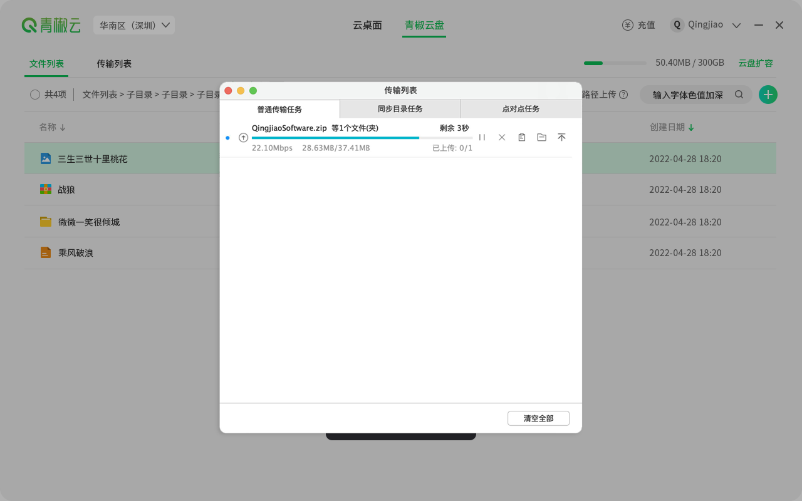Image resolution: width=802 pixels, height=501 pixels.
Task: Click the recharge yen icon
Action: pos(628,25)
